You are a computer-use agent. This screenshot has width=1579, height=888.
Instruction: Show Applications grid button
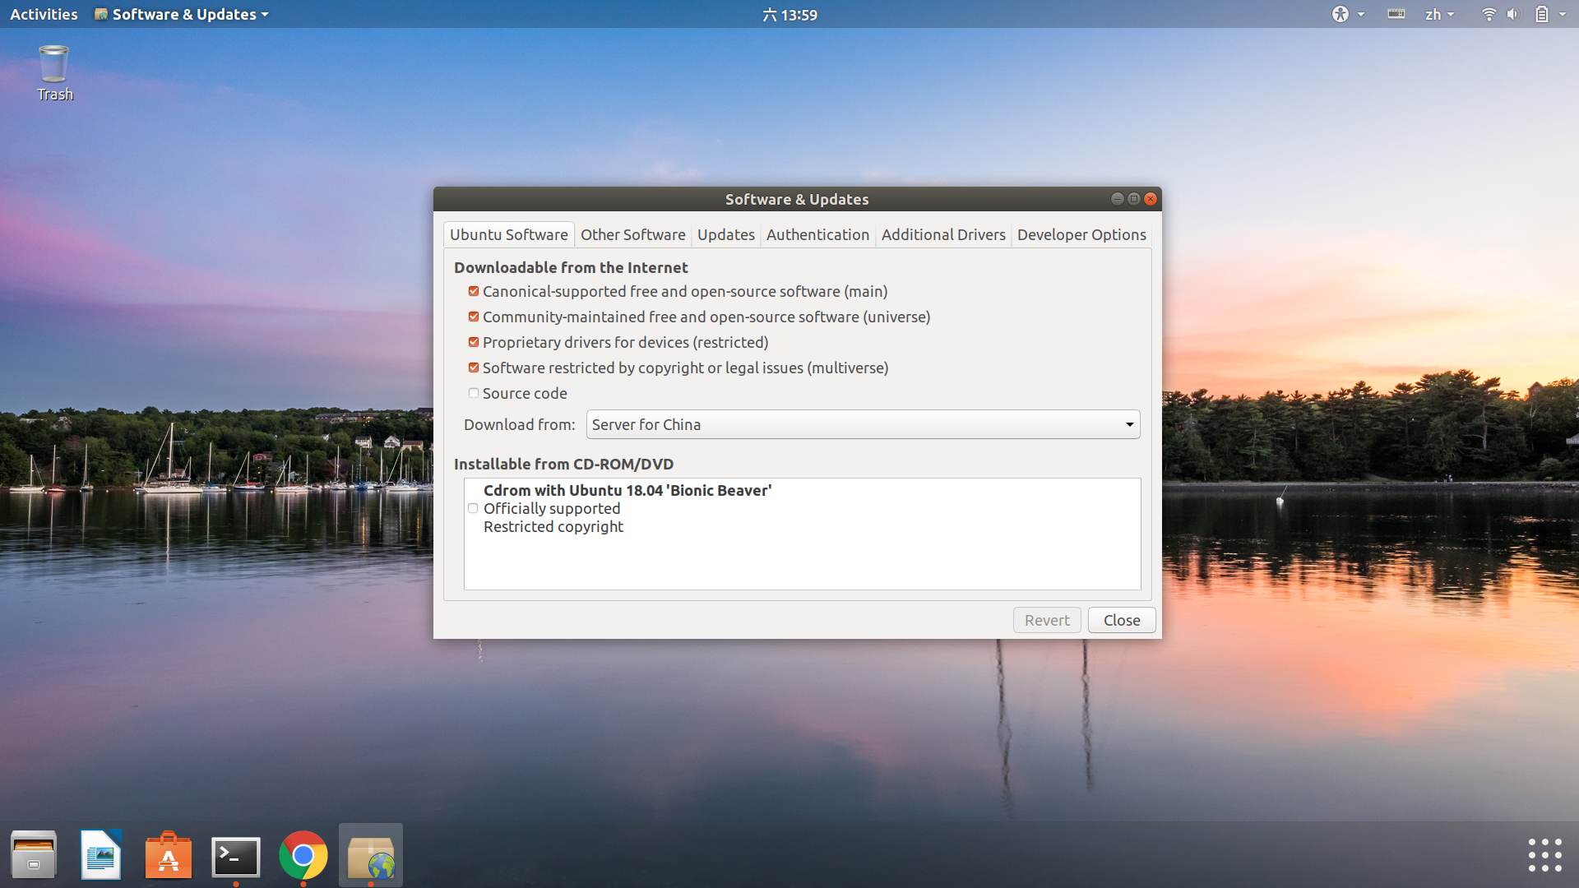1544,855
